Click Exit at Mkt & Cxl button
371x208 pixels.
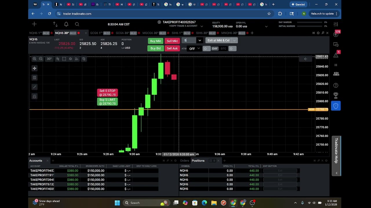pos(219,40)
